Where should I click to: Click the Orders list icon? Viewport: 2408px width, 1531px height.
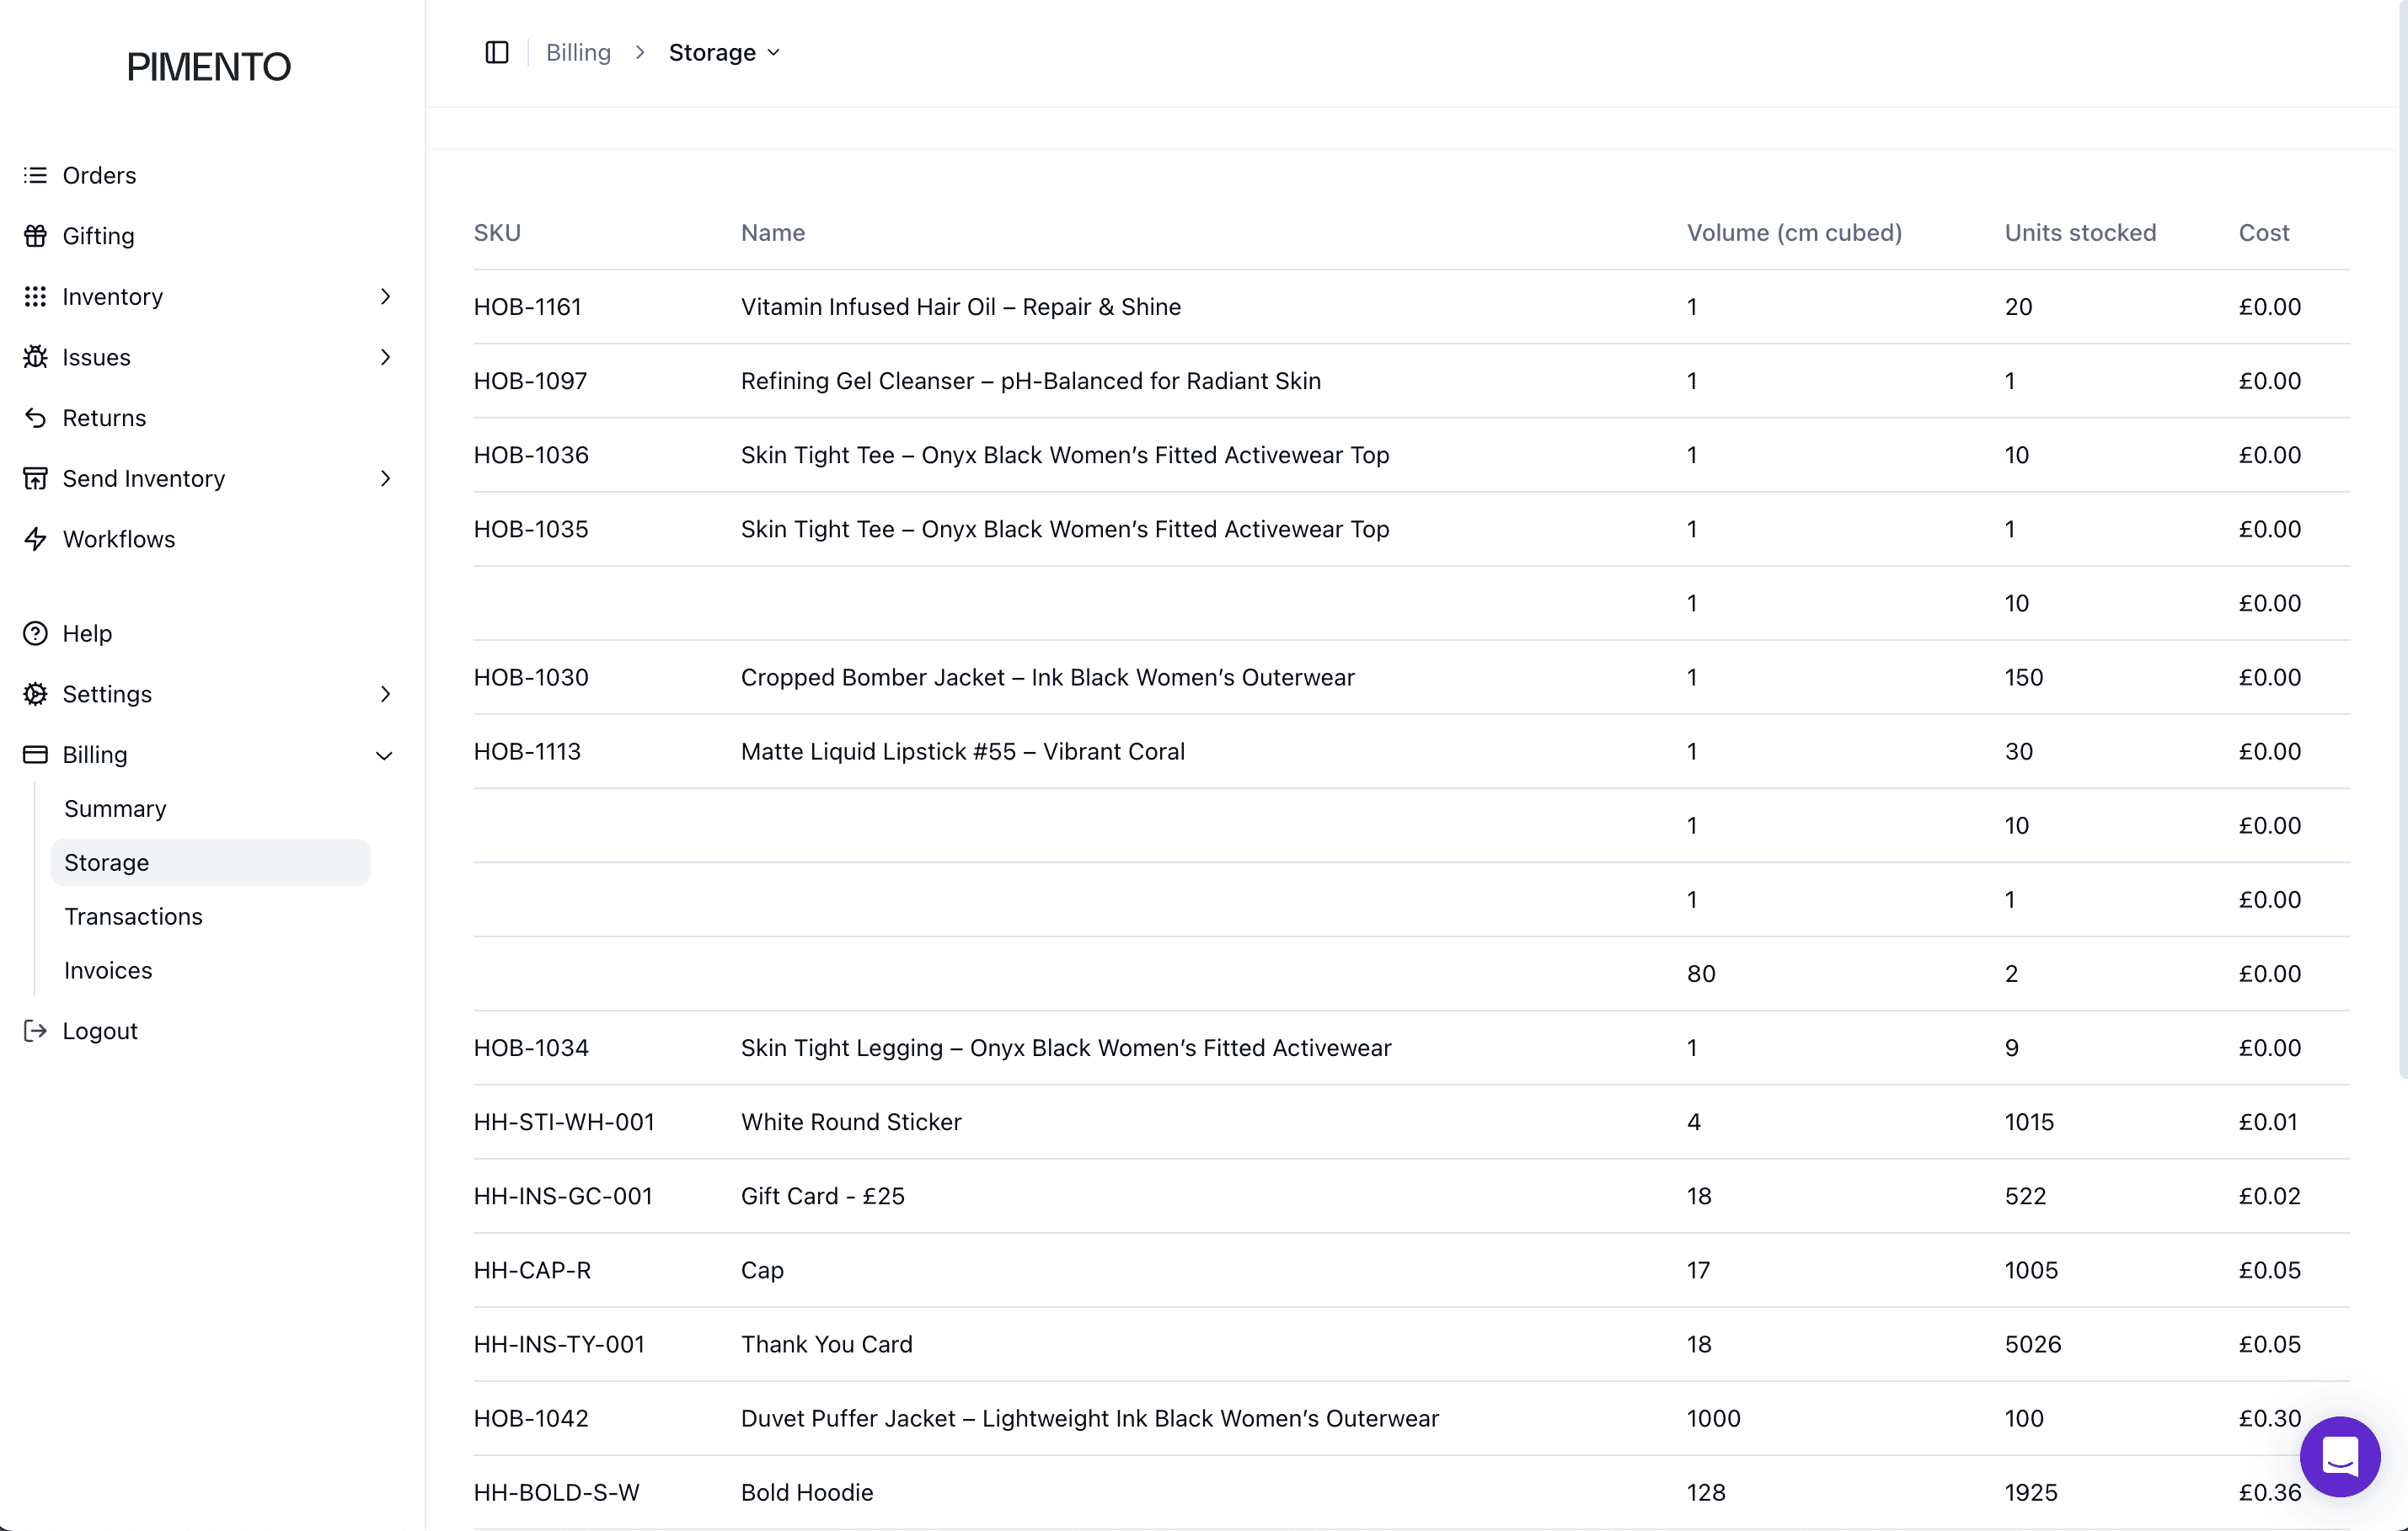click(x=35, y=175)
